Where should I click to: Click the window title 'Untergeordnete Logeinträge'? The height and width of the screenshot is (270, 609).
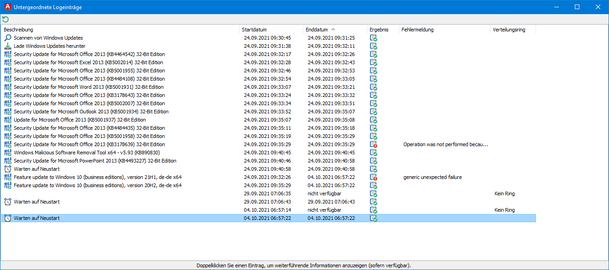coord(48,7)
